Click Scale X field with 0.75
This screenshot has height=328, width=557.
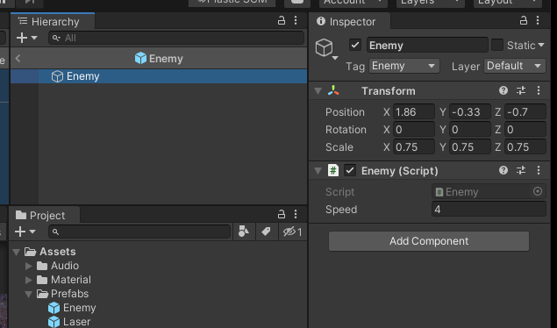[x=414, y=147]
